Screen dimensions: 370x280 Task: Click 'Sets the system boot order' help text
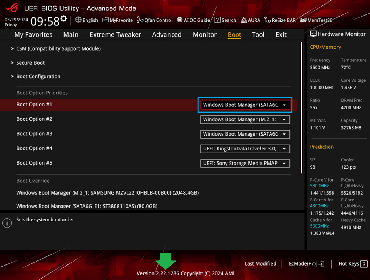[x=45, y=220]
